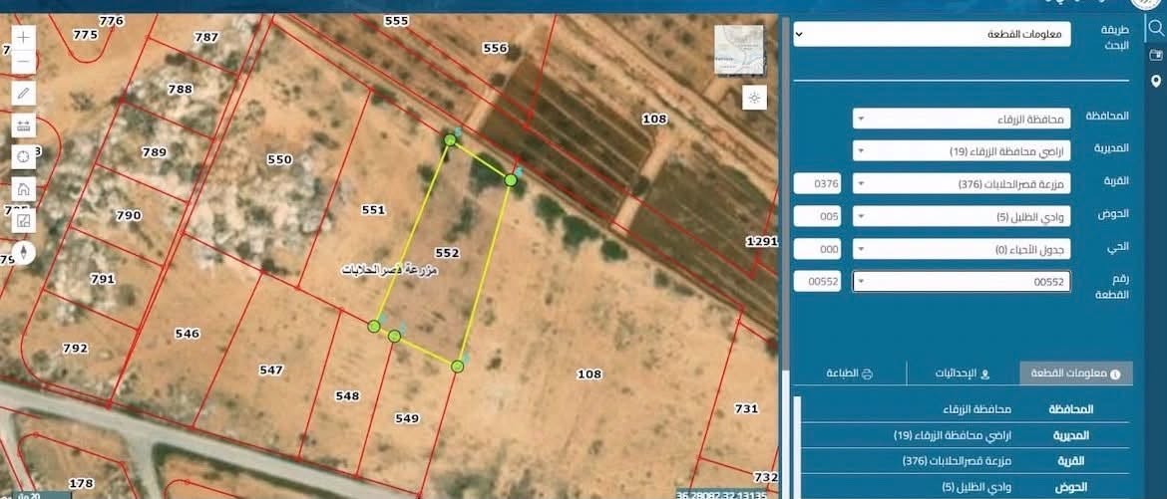Image resolution: width=1167 pixels, height=499 pixels.
Task: Expand the المديرية directorate dropdown
Action: (x=962, y=151)
